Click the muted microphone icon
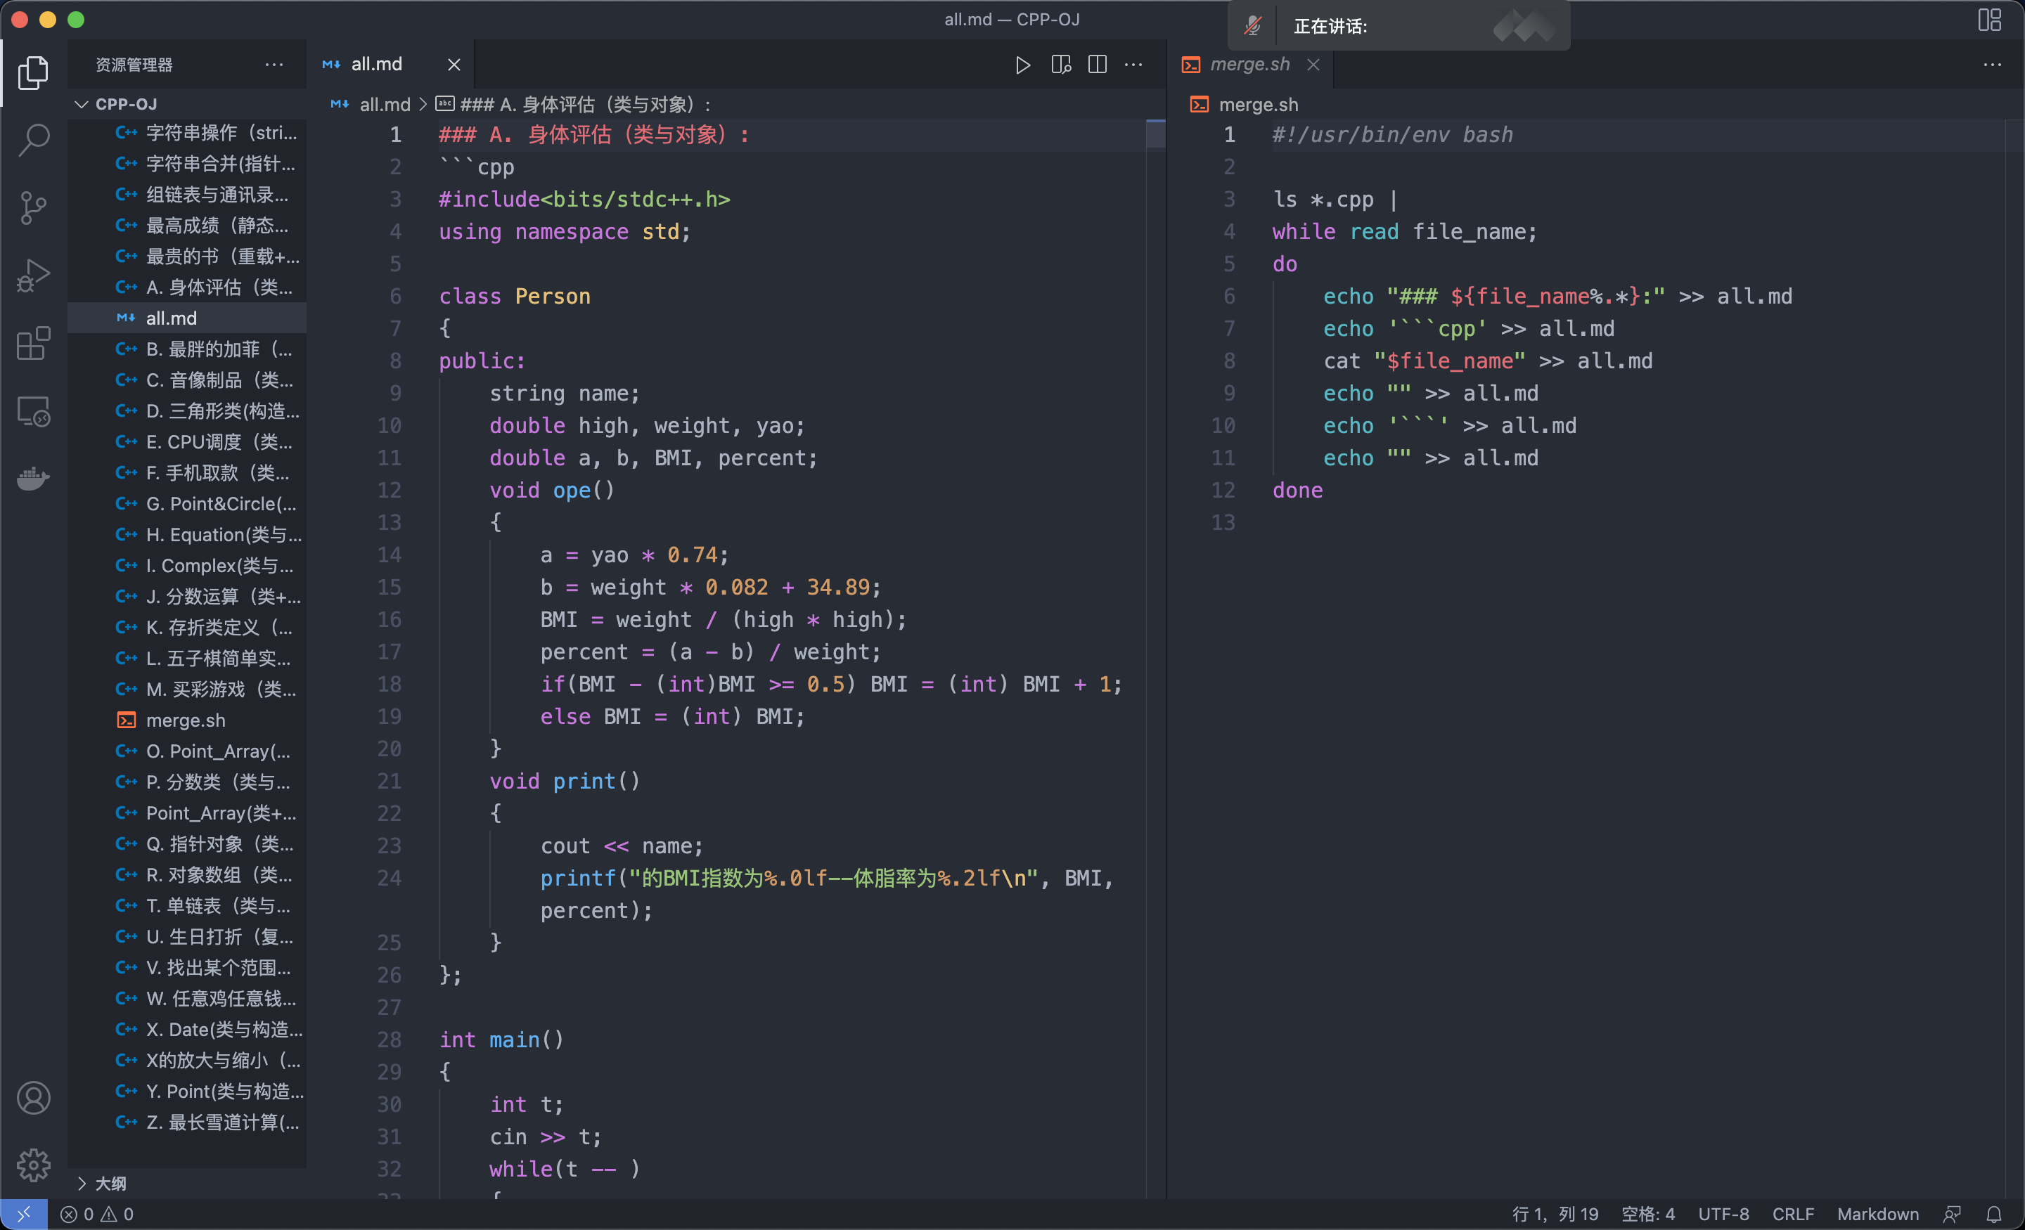Viewport: 2025px width, 1230px height. tap(1252, 26)
